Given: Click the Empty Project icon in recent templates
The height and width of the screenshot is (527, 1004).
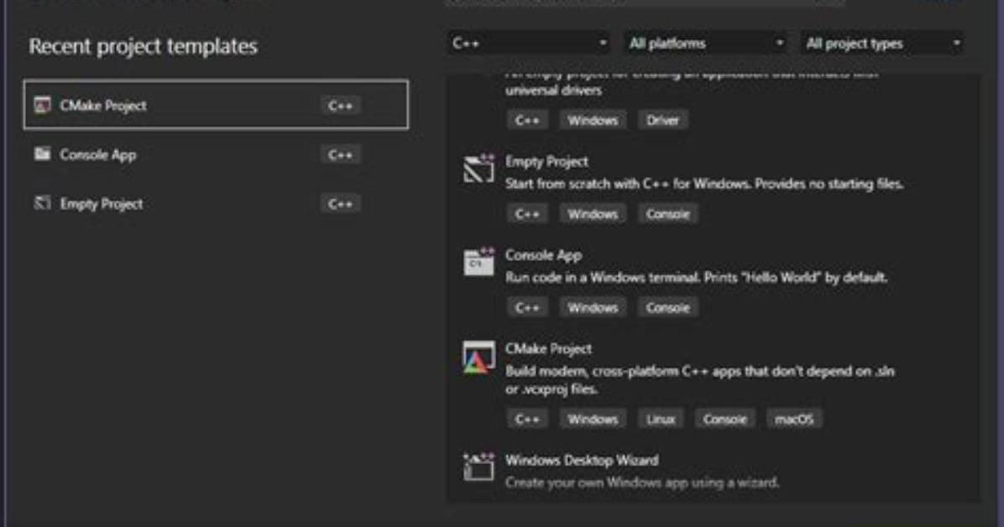Looking at the screenshot, I should (42, 203).
